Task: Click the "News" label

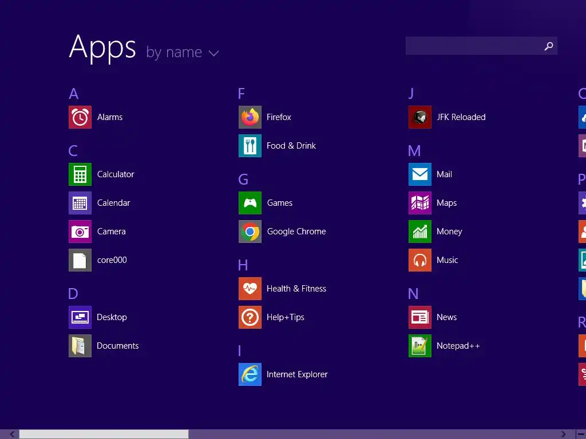Action: click(446, 317)
